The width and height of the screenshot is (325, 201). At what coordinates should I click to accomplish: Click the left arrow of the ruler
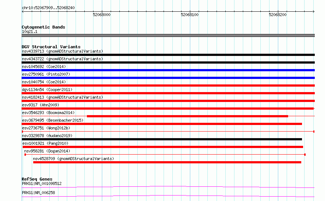pos(23,12)
